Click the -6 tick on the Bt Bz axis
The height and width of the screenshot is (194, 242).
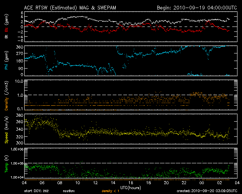(x=20, y=41)
